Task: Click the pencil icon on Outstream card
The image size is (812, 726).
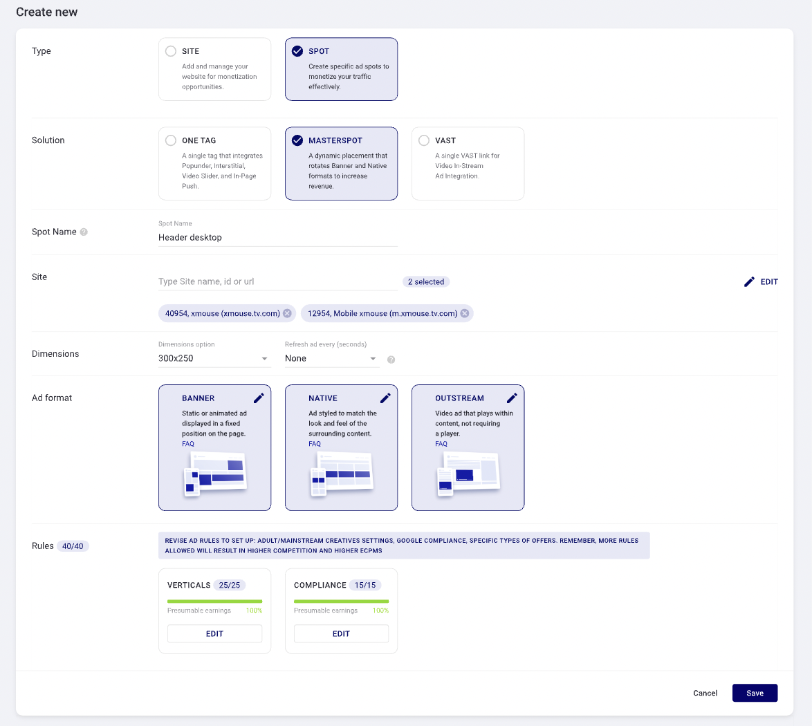Action: tap(512, 398)
